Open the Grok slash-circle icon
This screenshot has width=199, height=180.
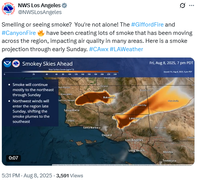tap(183, 5)
